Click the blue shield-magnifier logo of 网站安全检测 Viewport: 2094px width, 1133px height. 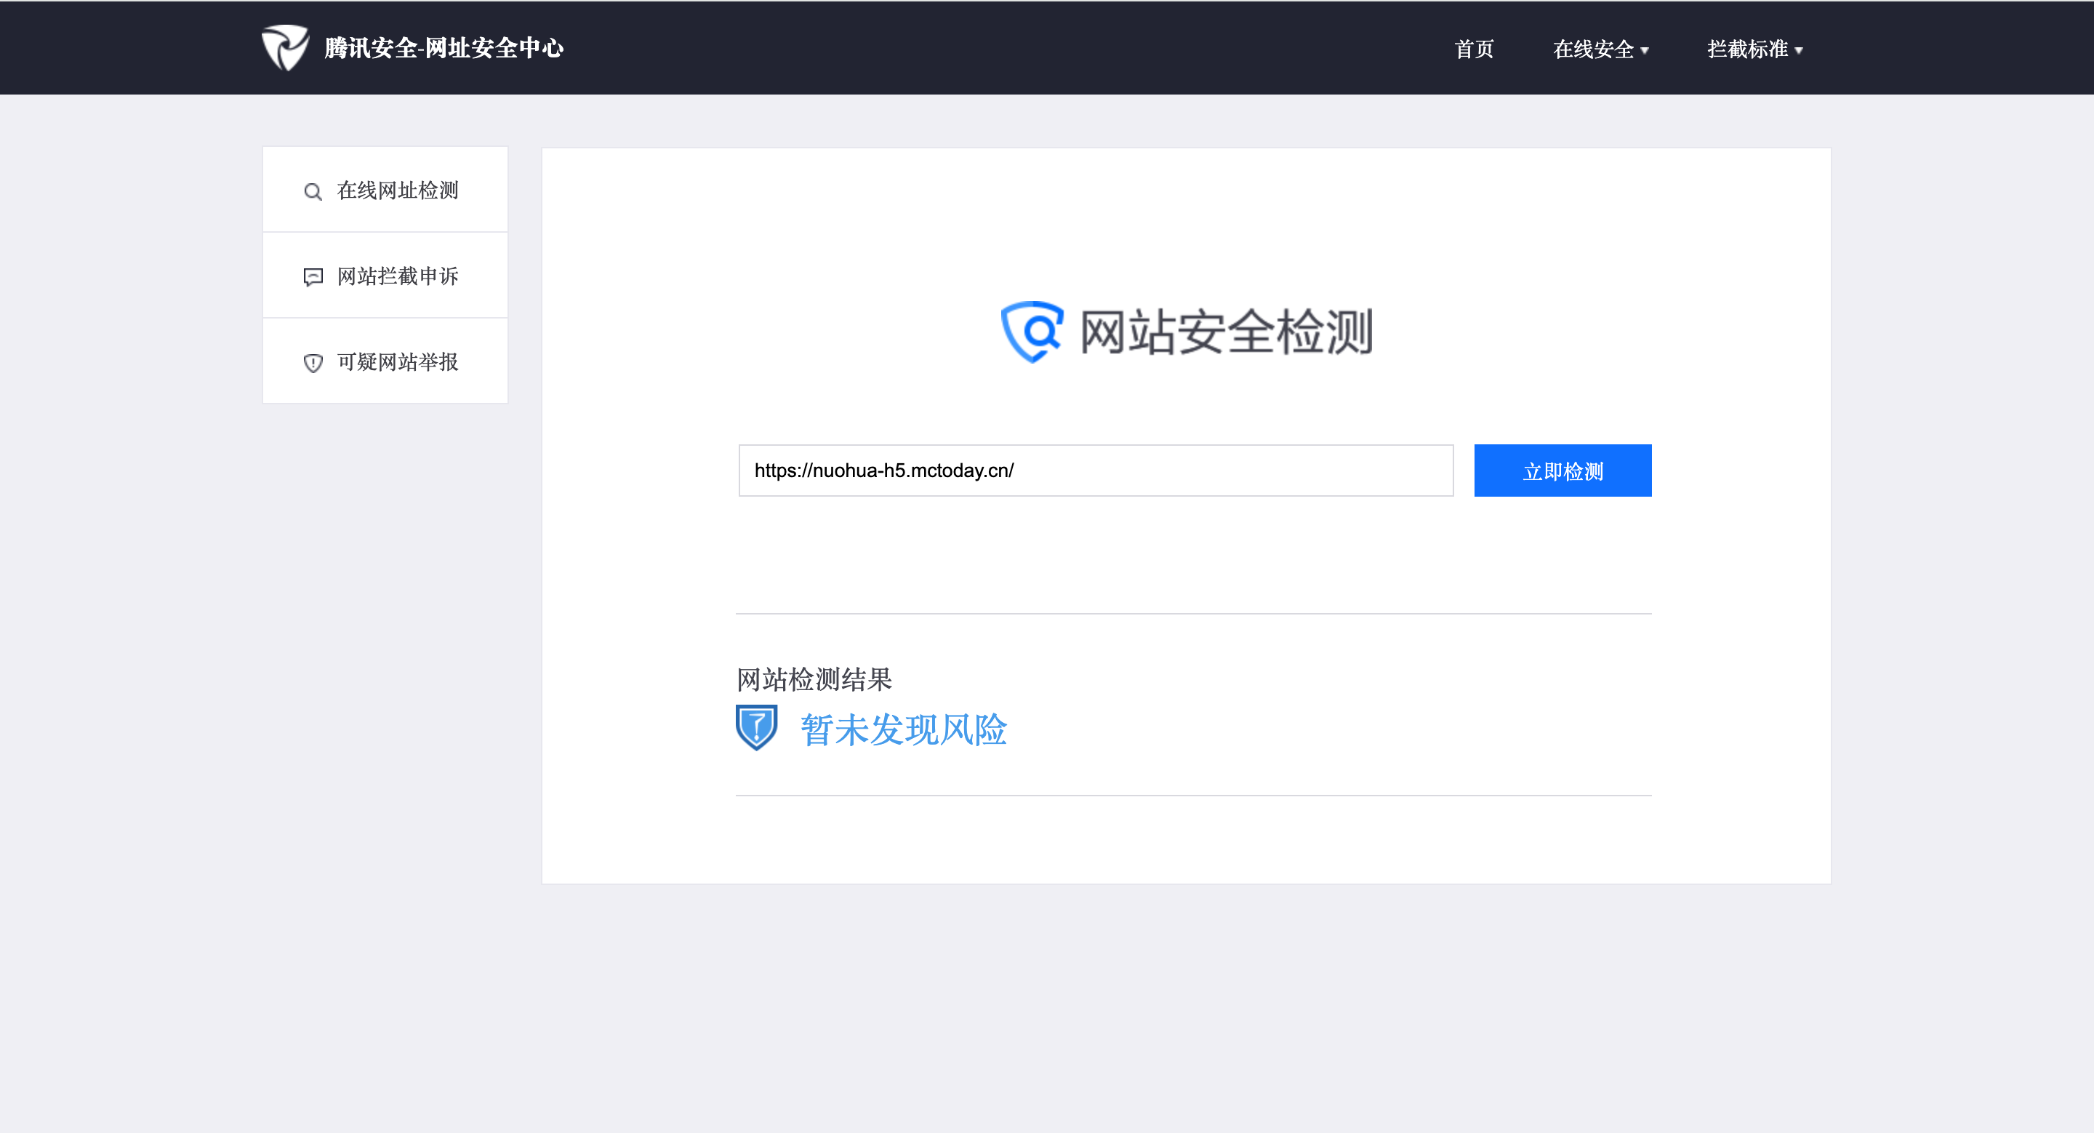coord(1032,332)
